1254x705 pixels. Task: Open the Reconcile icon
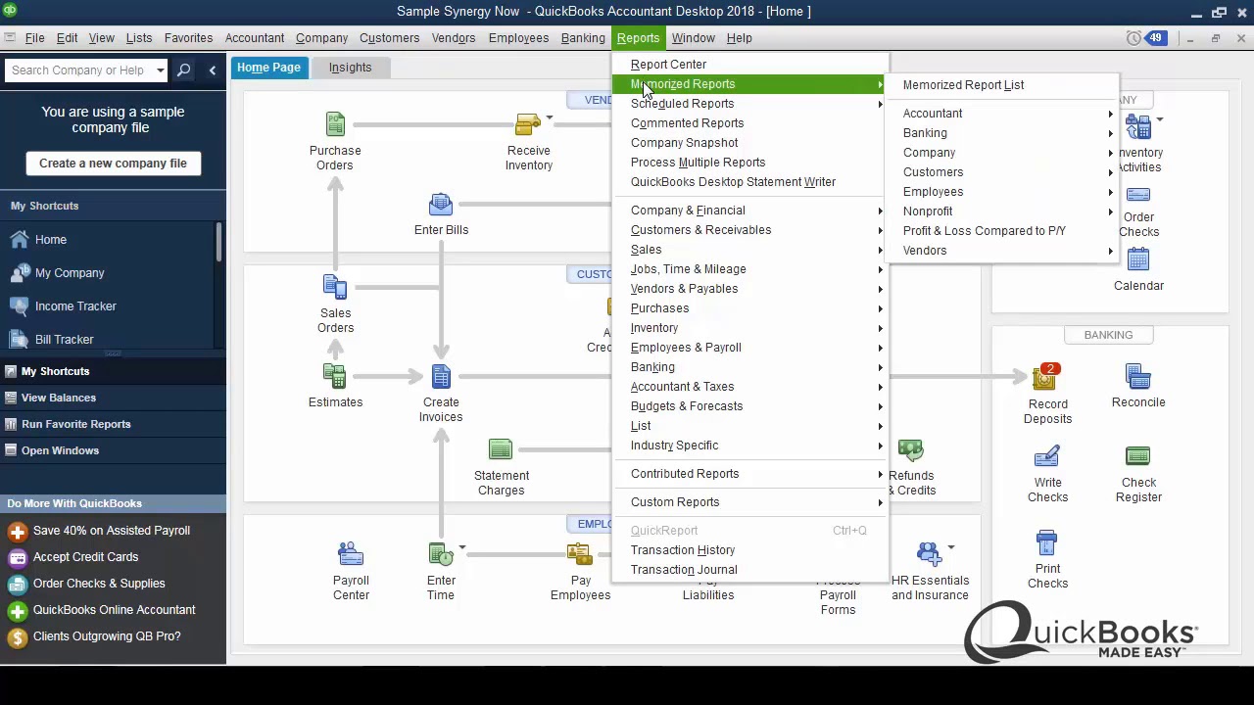tap(1138, 376)
